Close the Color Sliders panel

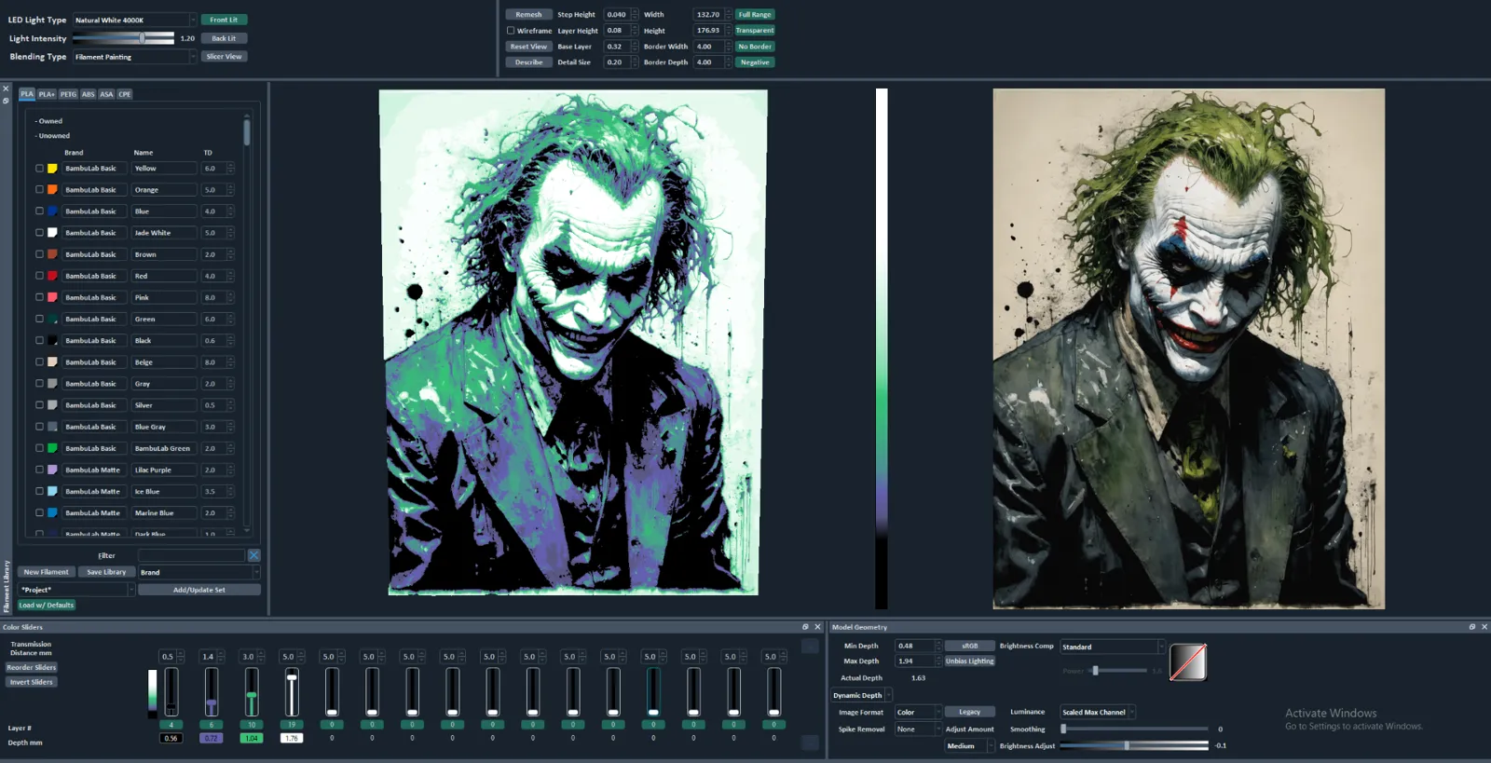(x=817, y=627)
